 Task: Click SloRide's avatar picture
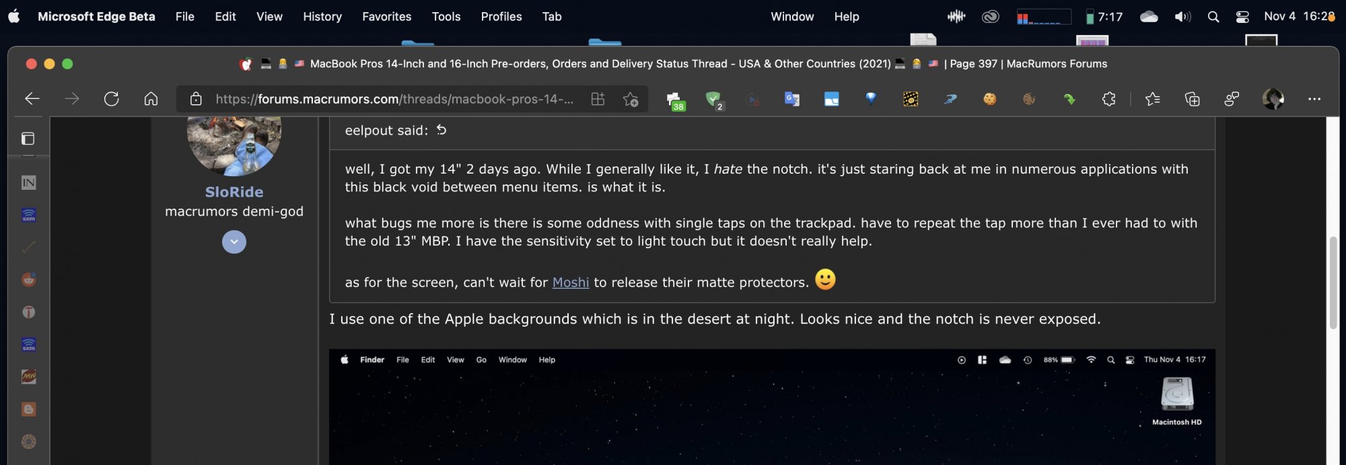click(234, 145)
